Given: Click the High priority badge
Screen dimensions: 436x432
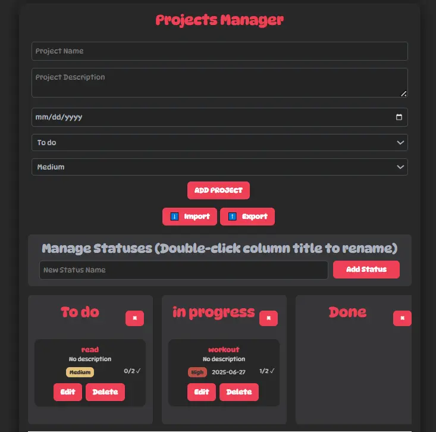Looking at the screenshot, I should pos(197,372).
